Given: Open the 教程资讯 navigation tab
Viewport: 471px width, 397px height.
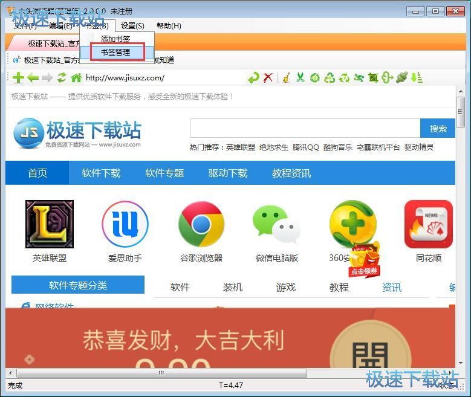Looking at the screenshot, I should pyautogui.click(x=291, y=173).
